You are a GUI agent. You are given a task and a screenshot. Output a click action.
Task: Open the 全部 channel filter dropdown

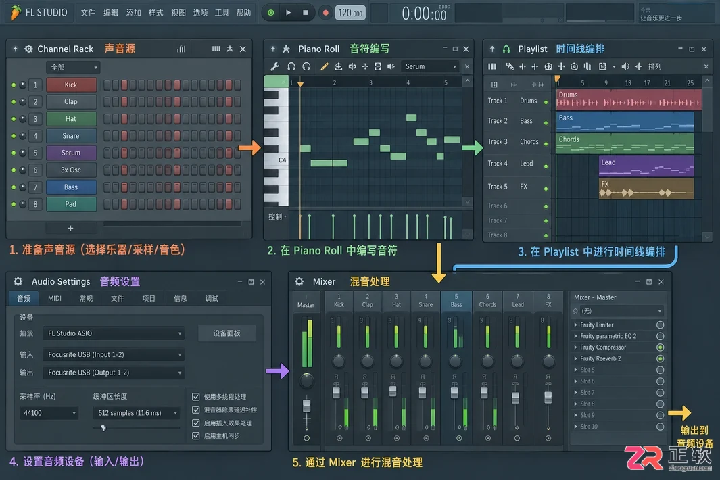(x=73, y=67)
